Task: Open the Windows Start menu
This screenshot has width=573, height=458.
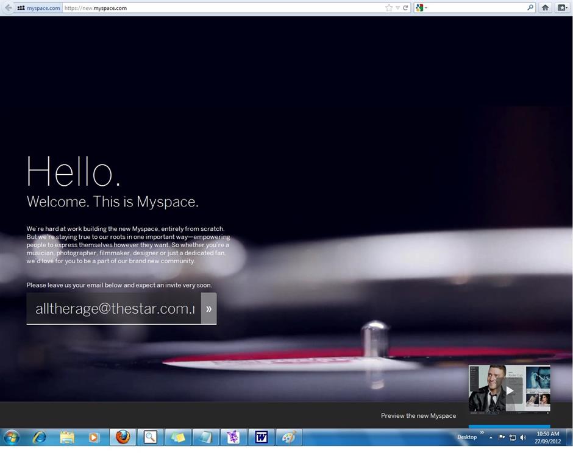Action: click(x=12, y=437)
